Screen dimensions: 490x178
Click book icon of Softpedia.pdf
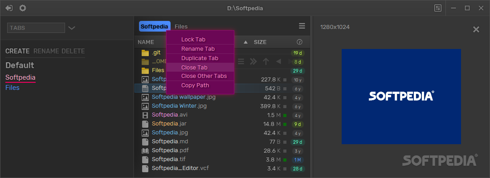click(145, 151)
